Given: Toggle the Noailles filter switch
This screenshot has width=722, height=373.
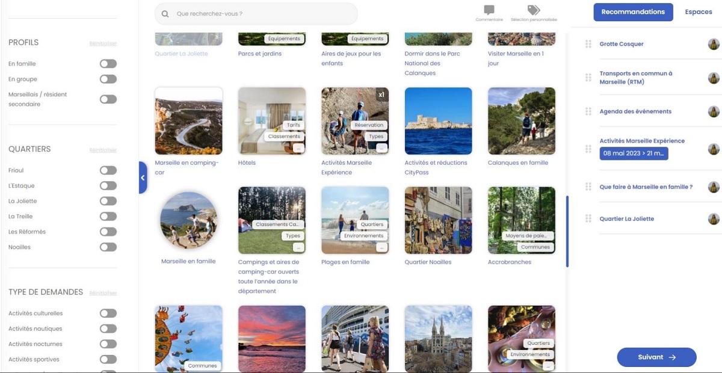Looking at the screenshot, I should tap(108, 247).
